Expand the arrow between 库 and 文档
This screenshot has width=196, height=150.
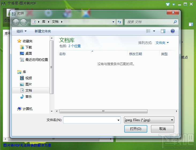[49, 22]
